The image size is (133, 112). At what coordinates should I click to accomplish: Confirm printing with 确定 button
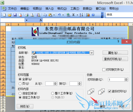(103, 106)
